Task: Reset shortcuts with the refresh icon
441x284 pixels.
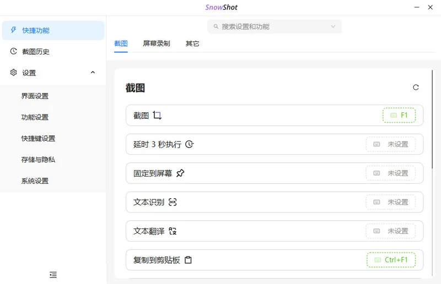Action: (x=416, y=88)
